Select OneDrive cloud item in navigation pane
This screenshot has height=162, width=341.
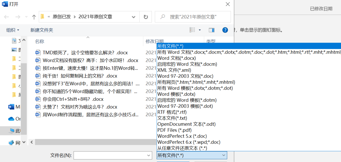pos(14,119)
